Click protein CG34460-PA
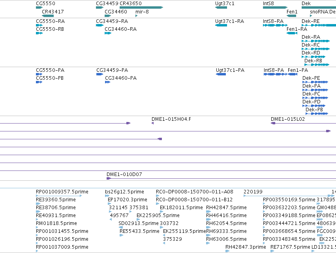336x253 pixels. pos(121,78)
